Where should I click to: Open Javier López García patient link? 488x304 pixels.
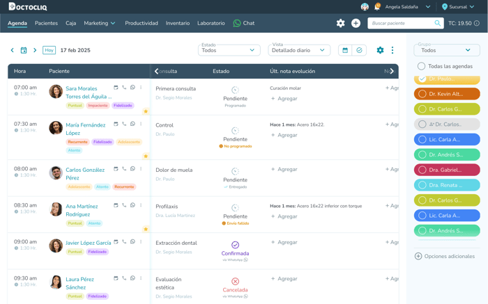coord(88,243)
